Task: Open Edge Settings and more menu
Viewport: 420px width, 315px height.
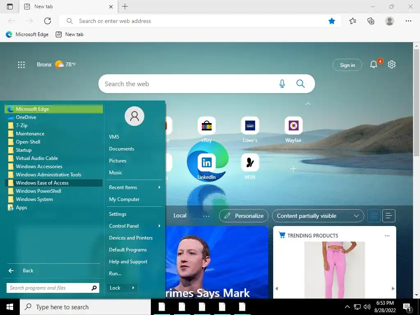Action: point(408,21)
